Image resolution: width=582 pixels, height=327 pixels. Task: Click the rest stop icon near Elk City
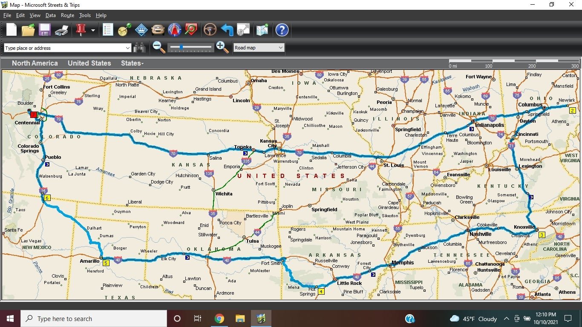(187, 257)
